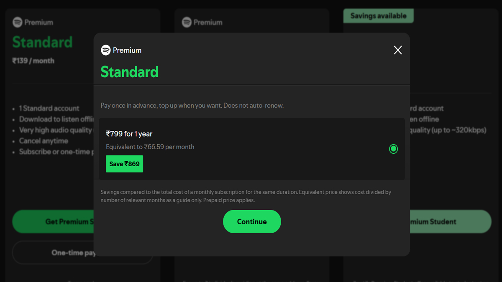Click 'Equivalent to ₹66.59 per month' text

click(150, 147)
